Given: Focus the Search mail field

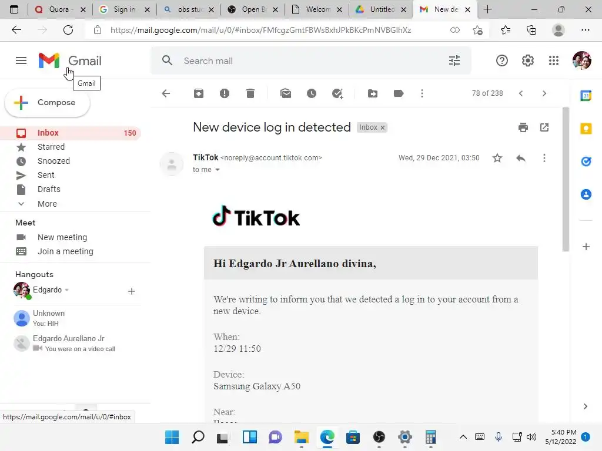Looking at the screenshot, I should pyautogui.click(x=311, y=60).
